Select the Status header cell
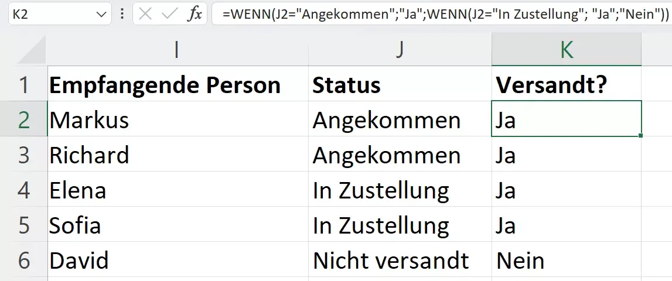This screenshot has height=281, width=672. (400, 85)
